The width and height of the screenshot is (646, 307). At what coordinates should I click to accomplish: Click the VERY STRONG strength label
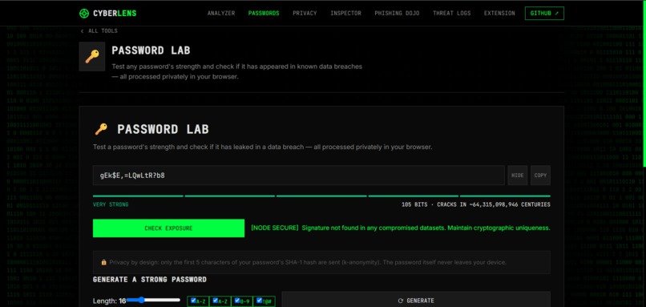111,204
